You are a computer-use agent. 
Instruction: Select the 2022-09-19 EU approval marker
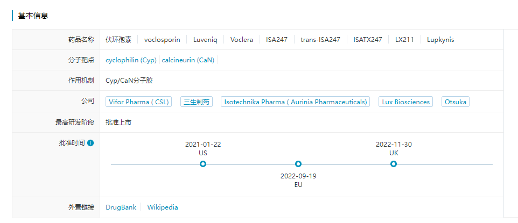(298, 164)
